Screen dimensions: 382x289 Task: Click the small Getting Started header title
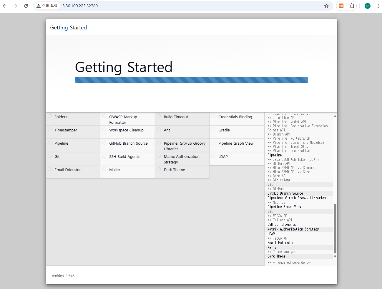[x=69, y=28]
